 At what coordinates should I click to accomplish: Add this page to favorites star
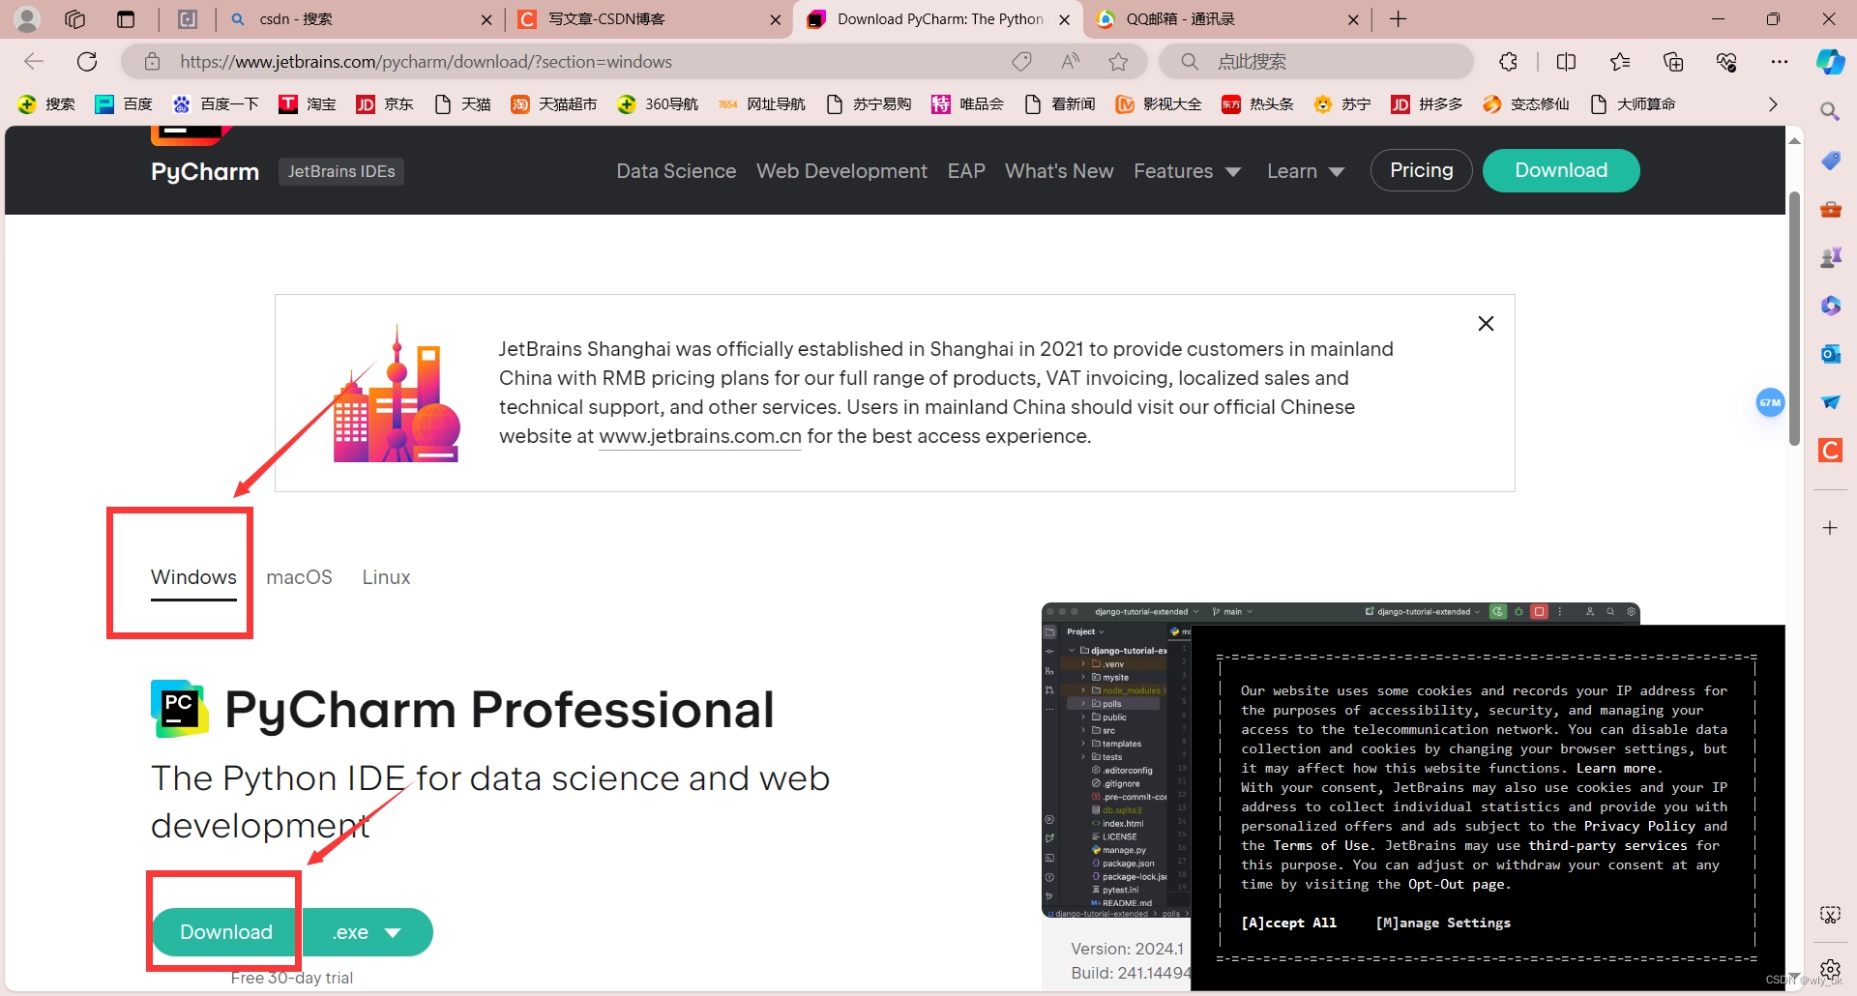(x=1118, y=62)
